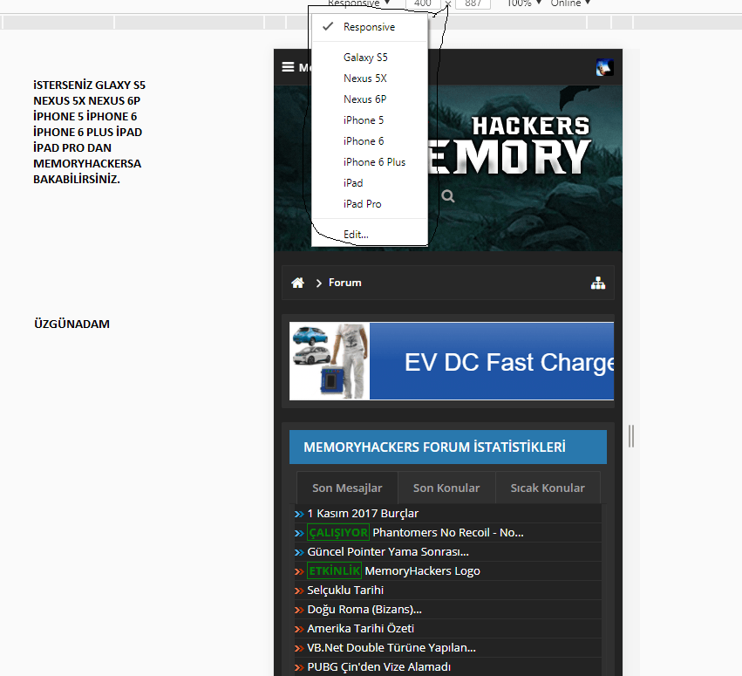The height and width of the screenshot is (676, 742).
Task: Open the Online throttling dropdown
Action: (571, 3)
